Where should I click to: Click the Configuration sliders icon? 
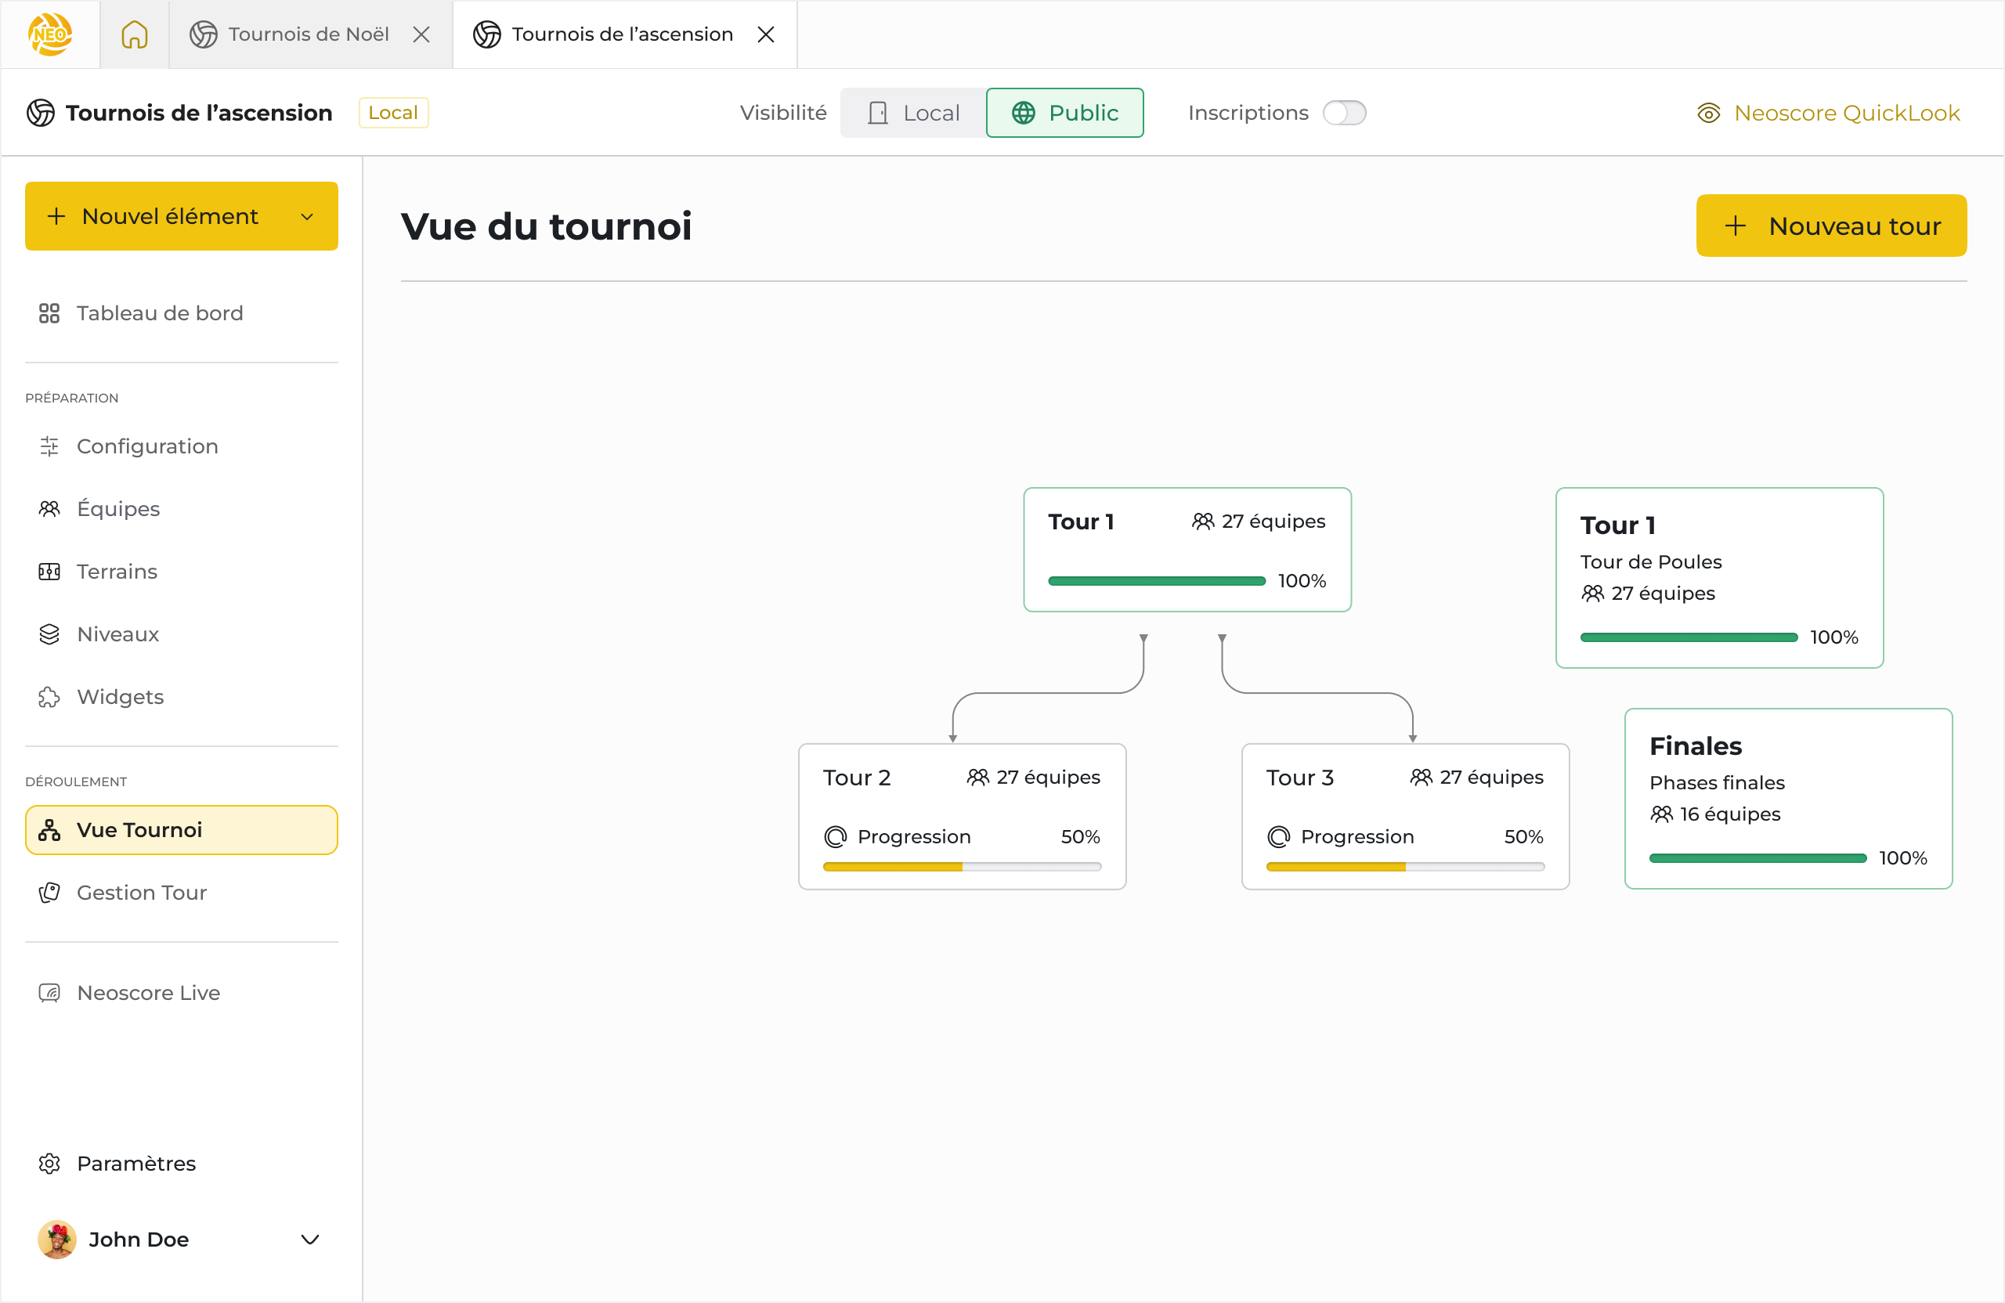point(49,446)
